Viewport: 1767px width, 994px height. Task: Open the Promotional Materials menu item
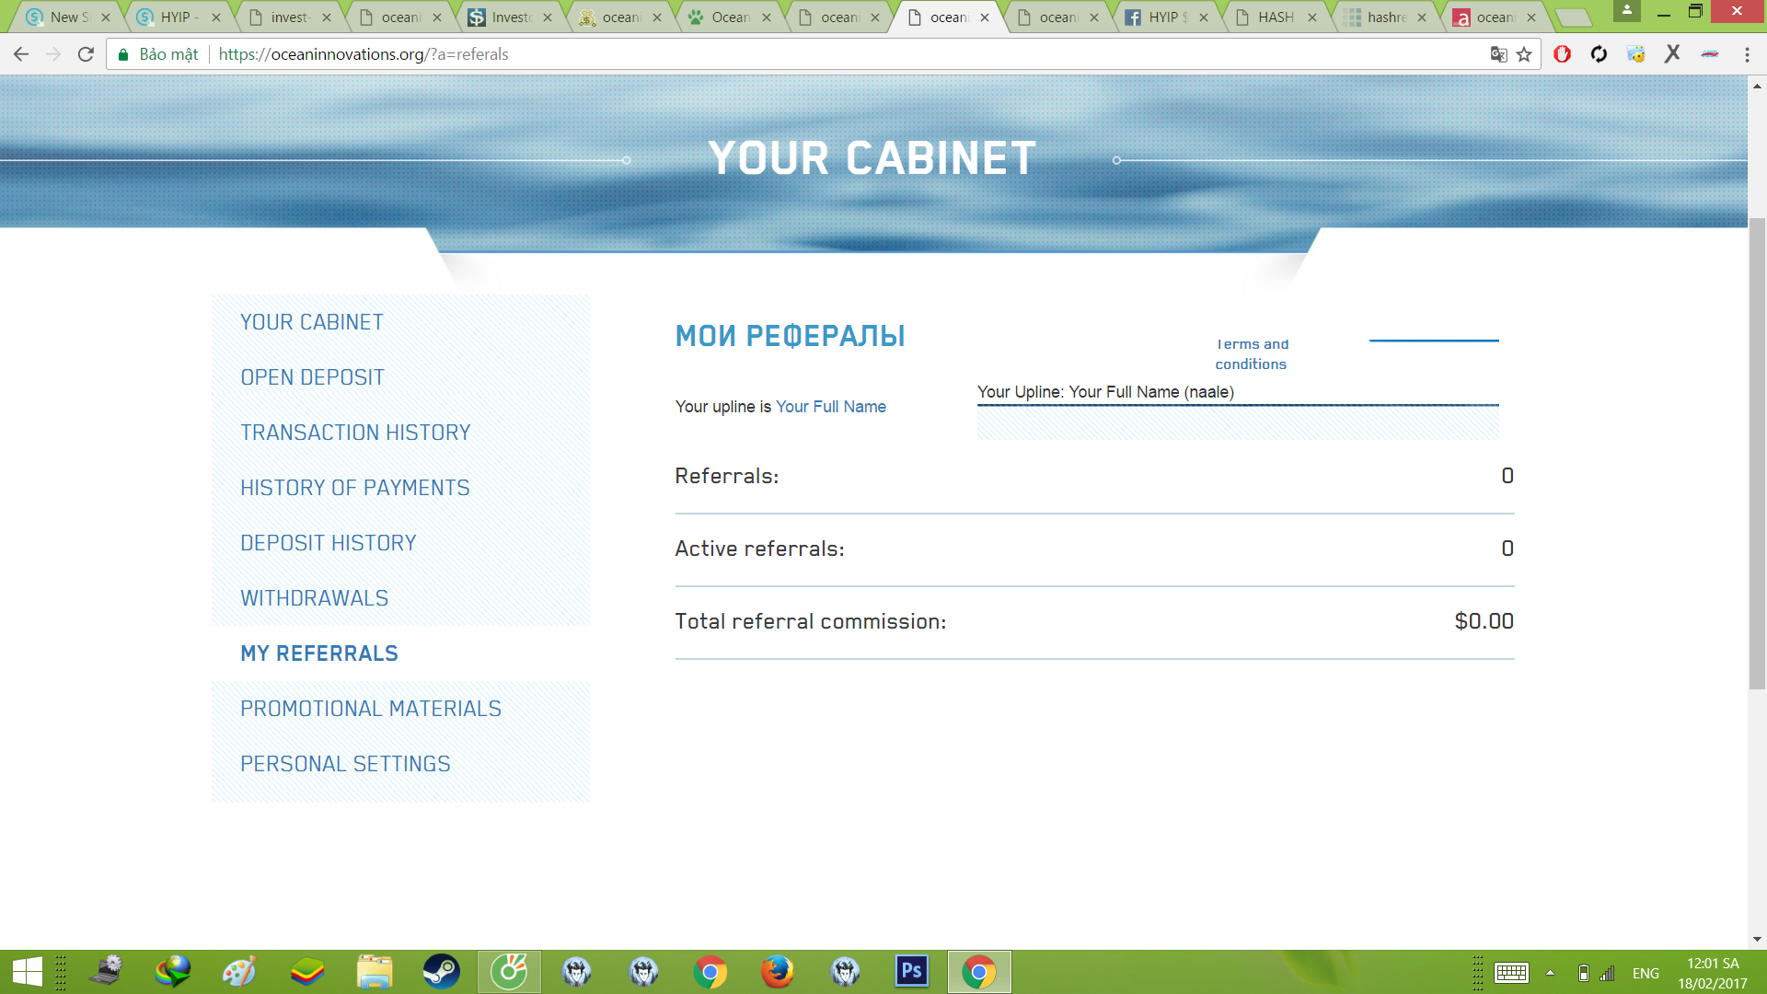(371, 709)
